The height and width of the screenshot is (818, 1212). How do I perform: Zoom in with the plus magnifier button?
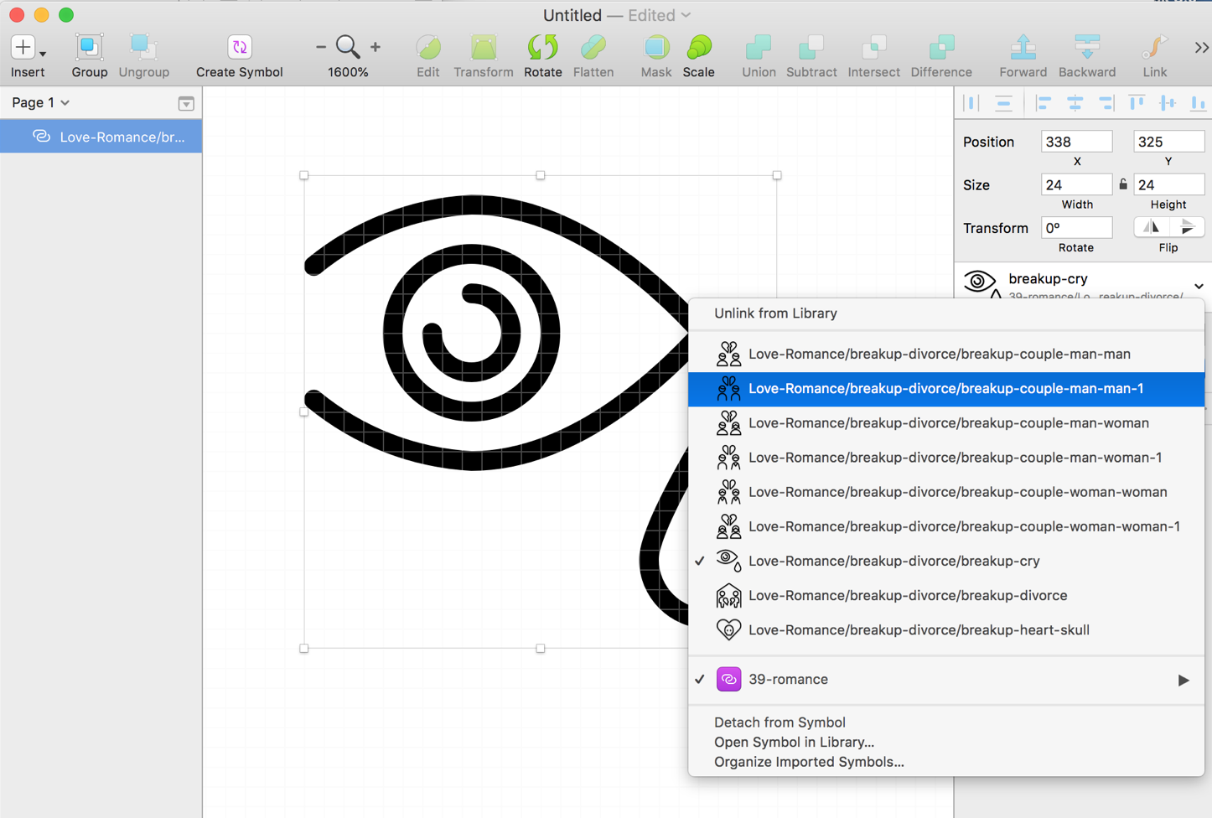pyautogui.click(x=376, y=48)
